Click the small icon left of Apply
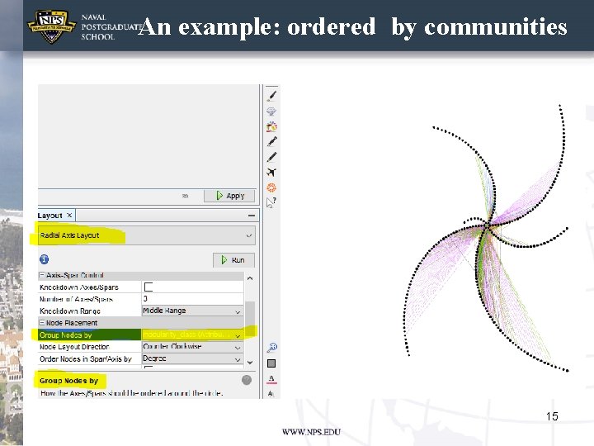594x446 pixels. [186, 196]
